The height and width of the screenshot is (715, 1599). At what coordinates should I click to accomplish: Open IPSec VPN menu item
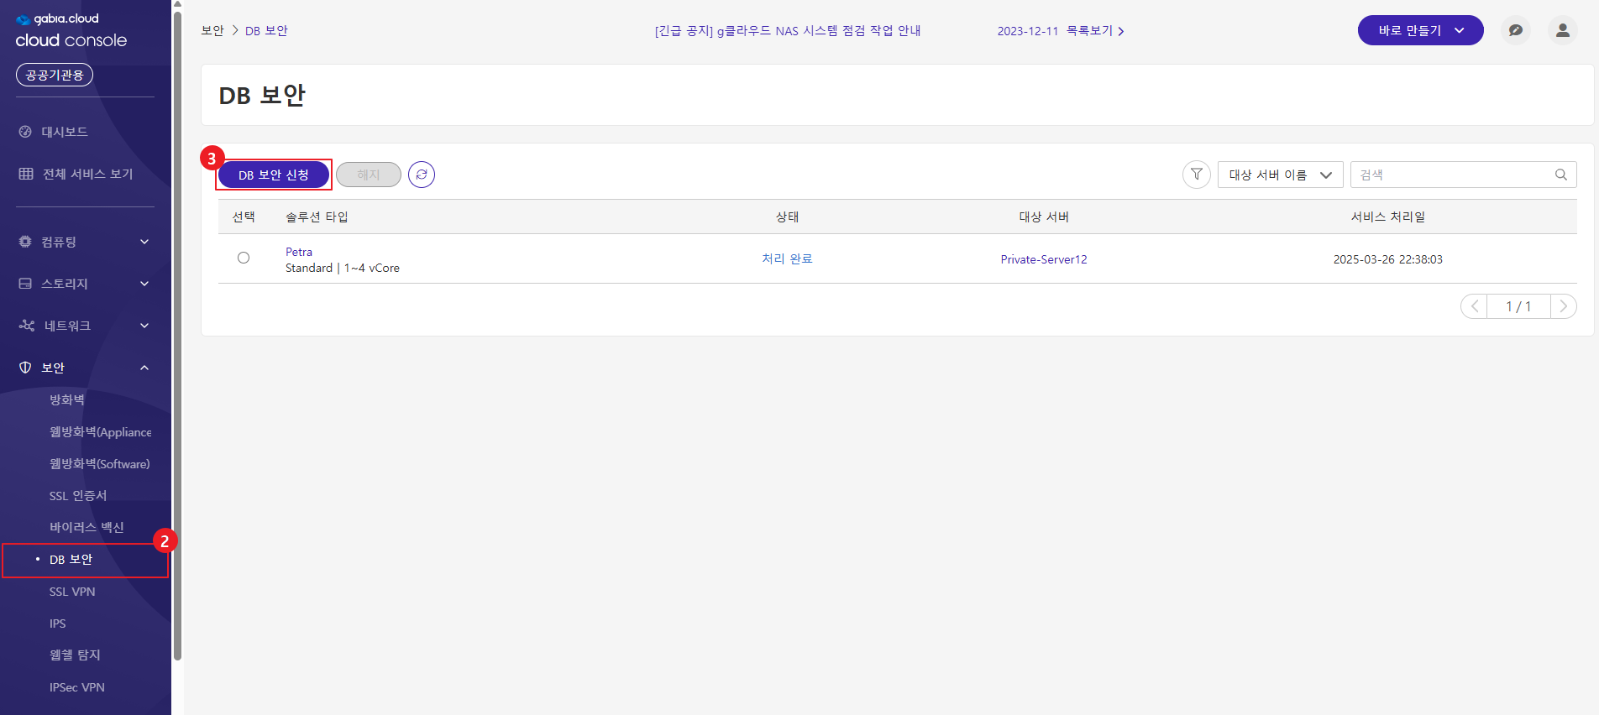click(77, 687)
